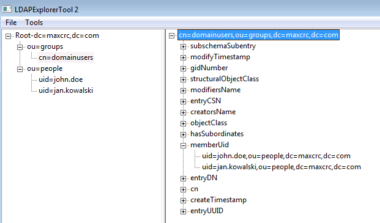The height and width of the screenshot is (223, 380).
Task: Click the LDAPExplorerTool app icon in title bar
Action: coord(7,9)
